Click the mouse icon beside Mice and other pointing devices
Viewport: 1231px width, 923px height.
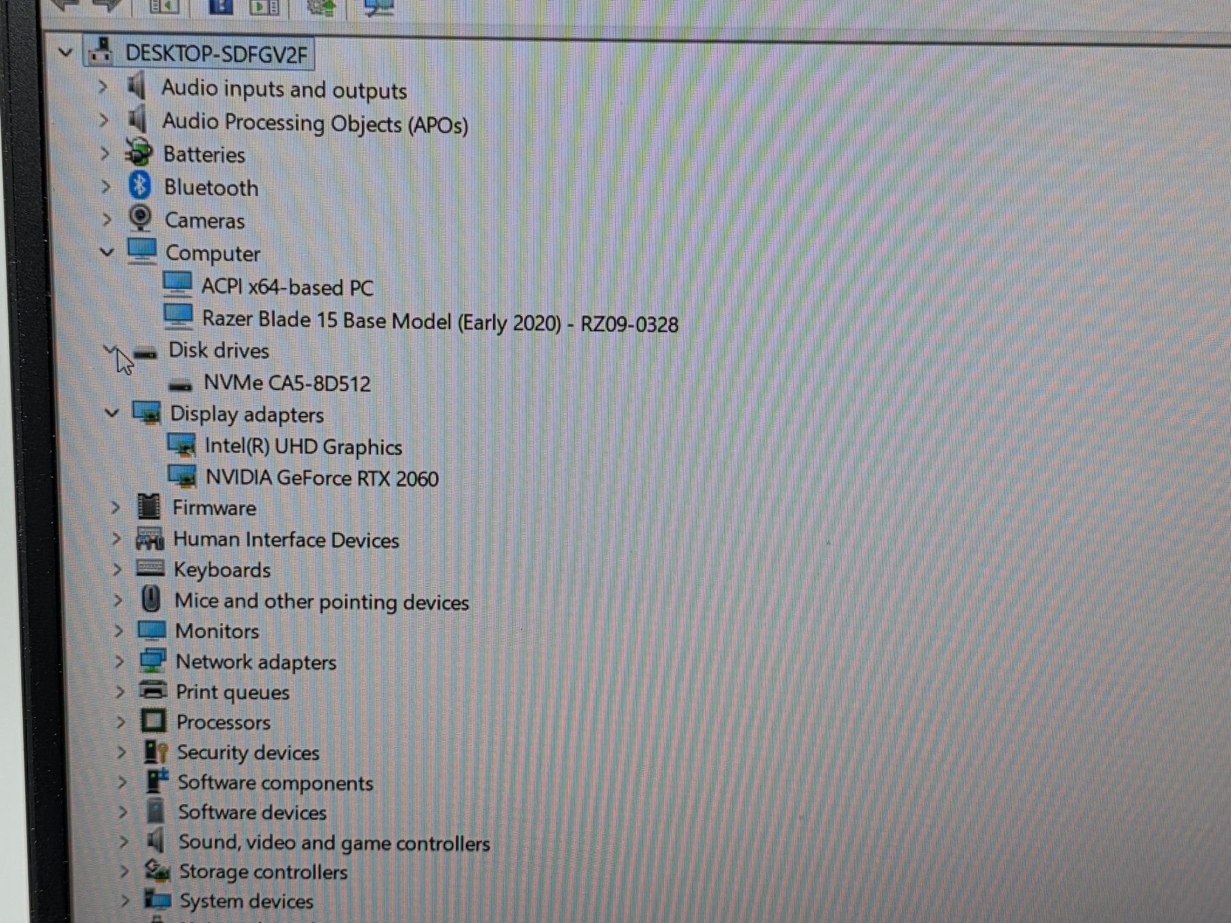click(151, 599)
